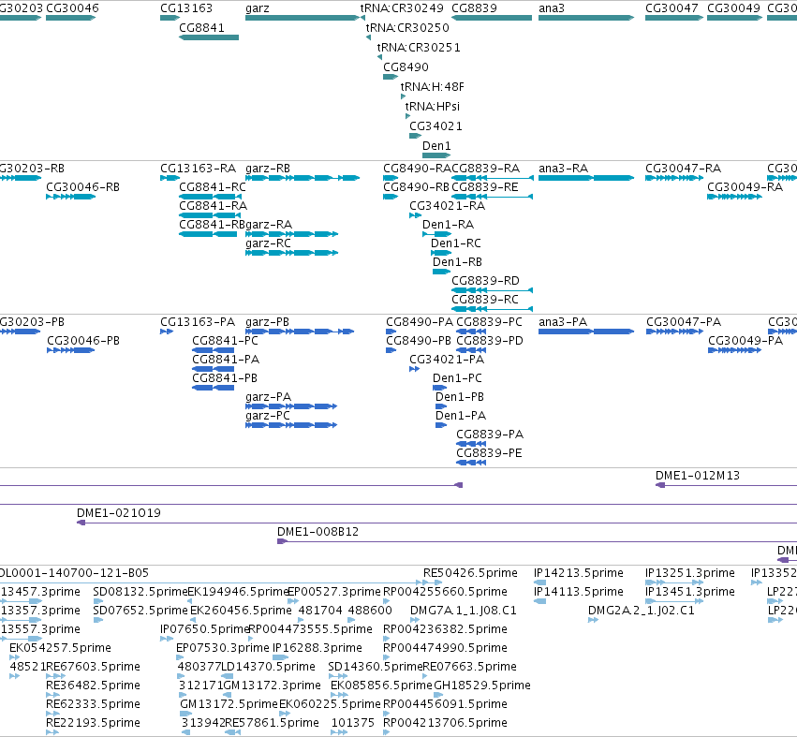The height and width of the screenshot is (737, 797).
Task: Select the CG8841-PB protein label
Action: tap(225, 378)
